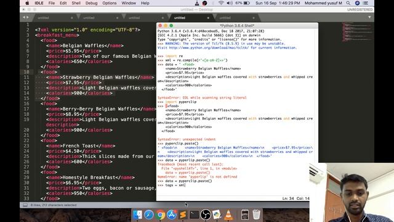Click the battery 67% indicator
The width and height of the screenshot is (394, 222).
point(243,3)
